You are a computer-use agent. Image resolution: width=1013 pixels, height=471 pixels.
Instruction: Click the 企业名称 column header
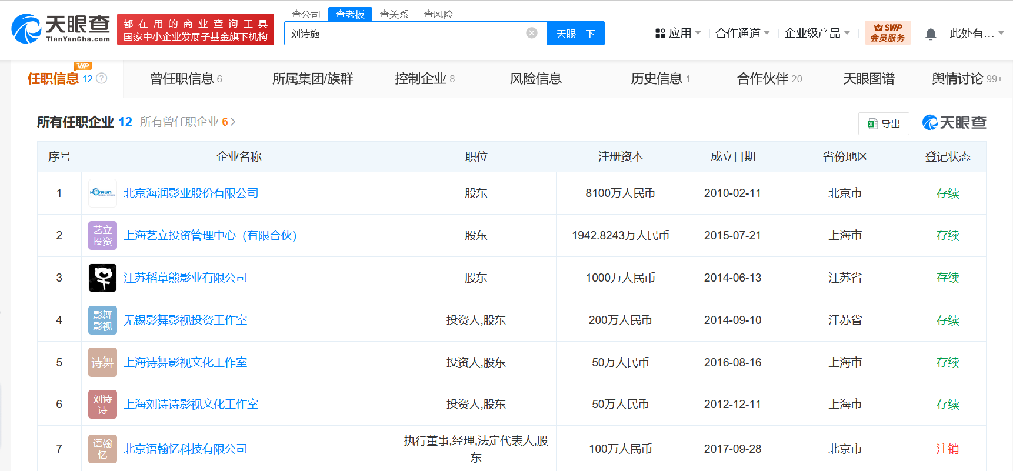(239, 156)
